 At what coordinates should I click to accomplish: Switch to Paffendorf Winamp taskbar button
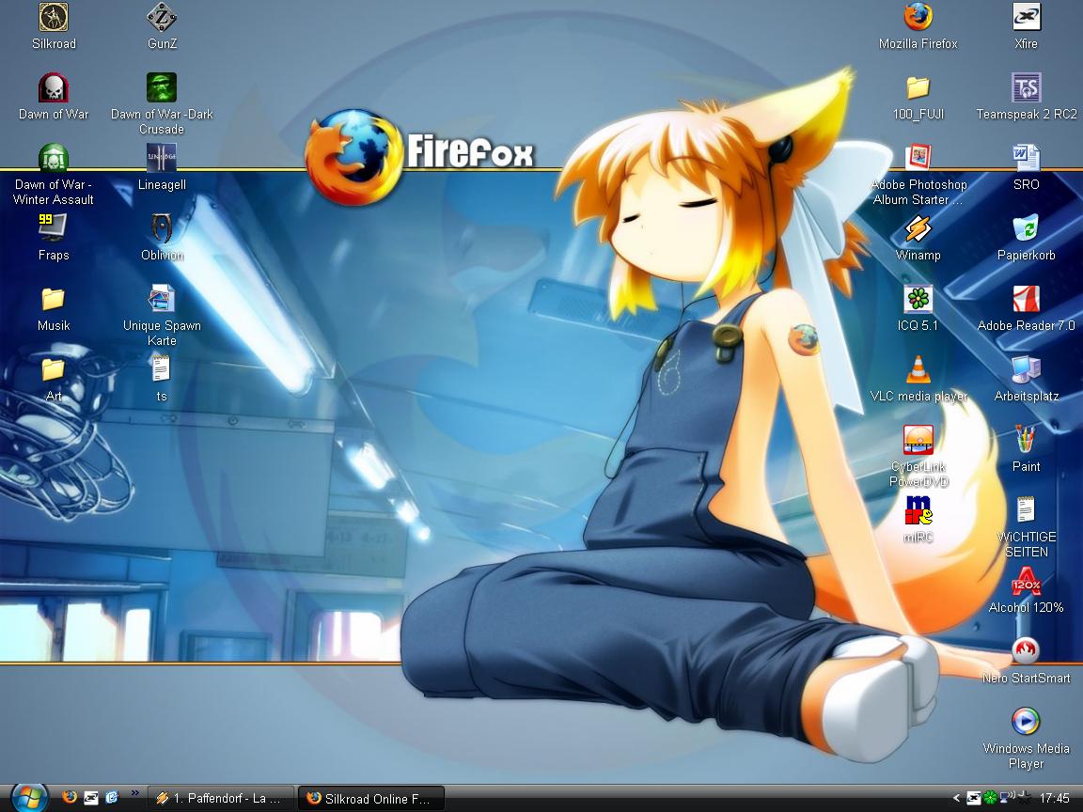tap(222, 799)
